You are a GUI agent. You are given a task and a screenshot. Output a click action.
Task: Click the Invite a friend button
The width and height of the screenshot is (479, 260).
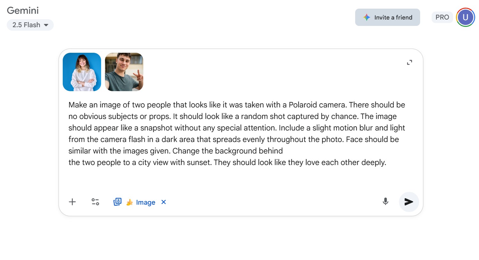387,17
